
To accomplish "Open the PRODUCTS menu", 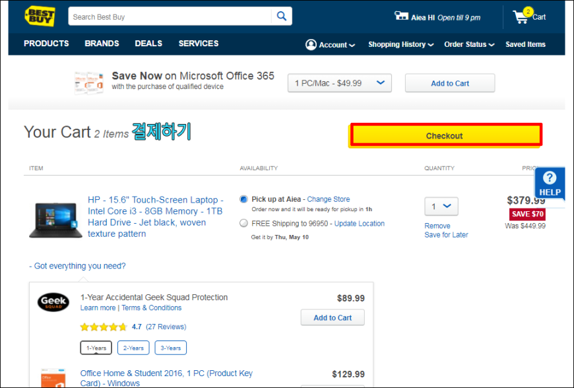I will coord(46,44).
